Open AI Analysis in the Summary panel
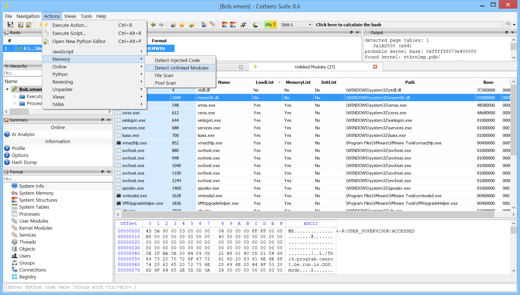The width and height of the screenshot is (520, 295). click(x=23, y=134)
